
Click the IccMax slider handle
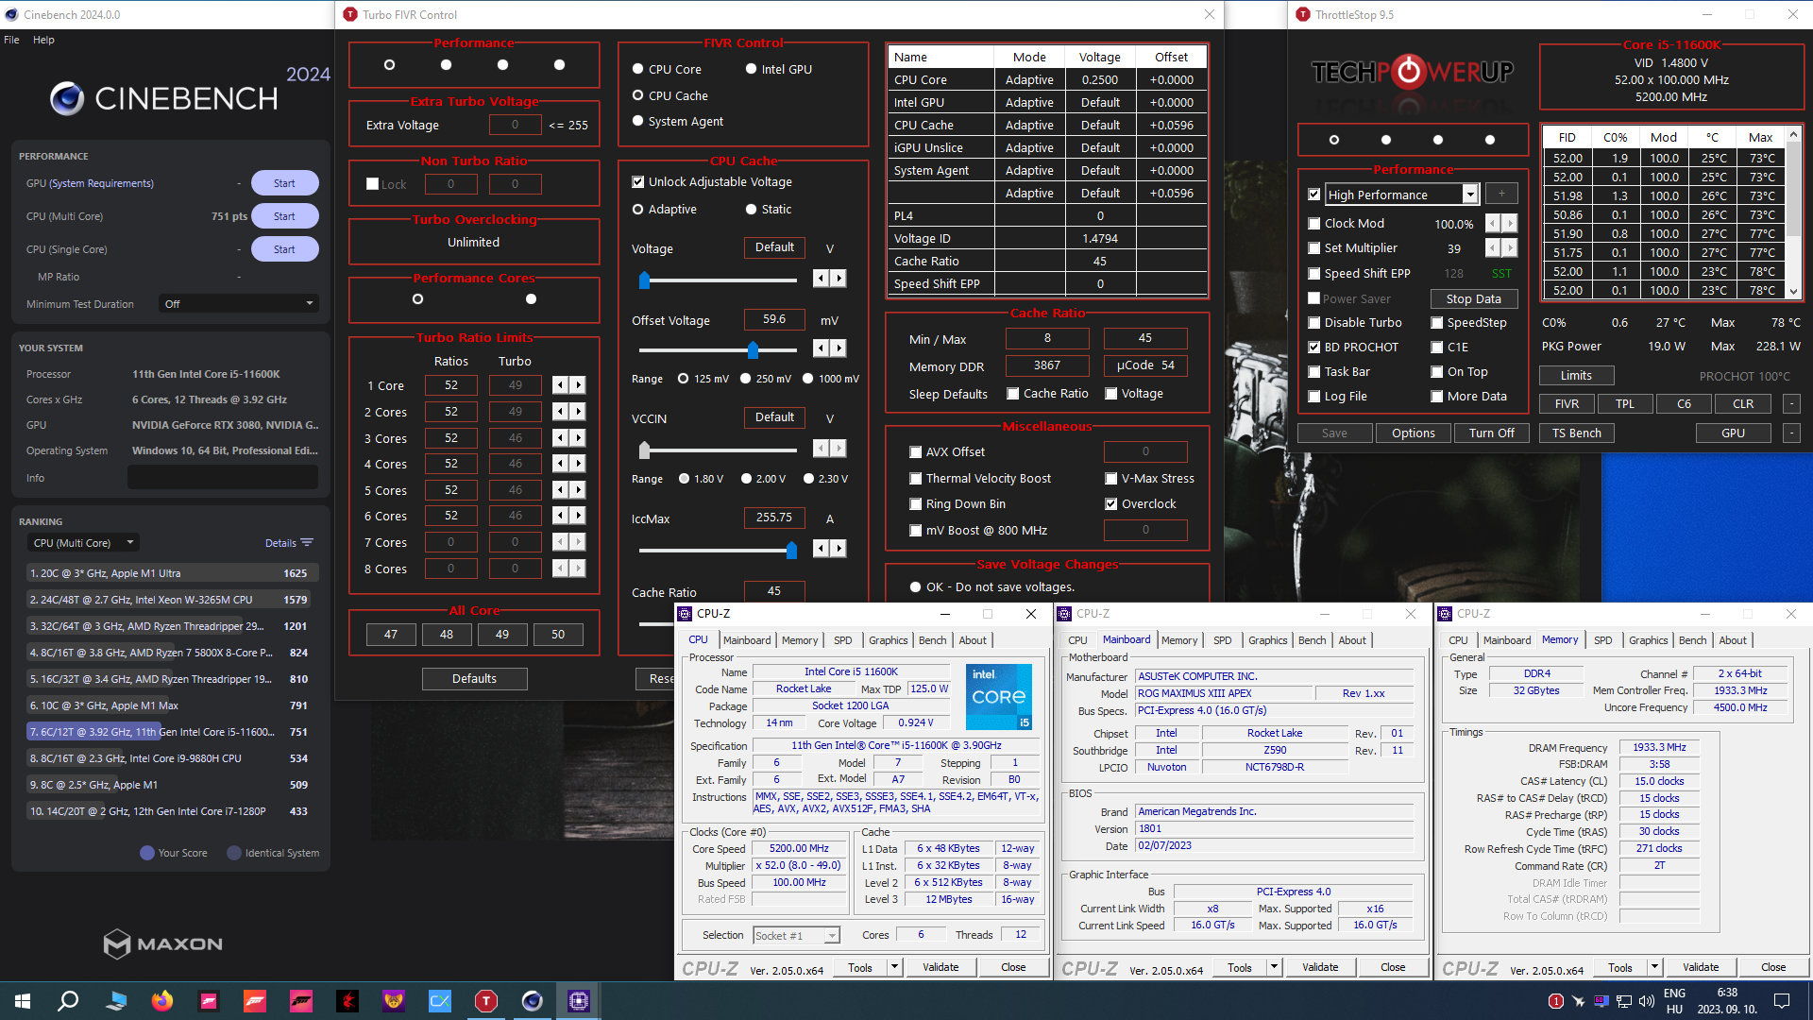click(x=791, y=550)
